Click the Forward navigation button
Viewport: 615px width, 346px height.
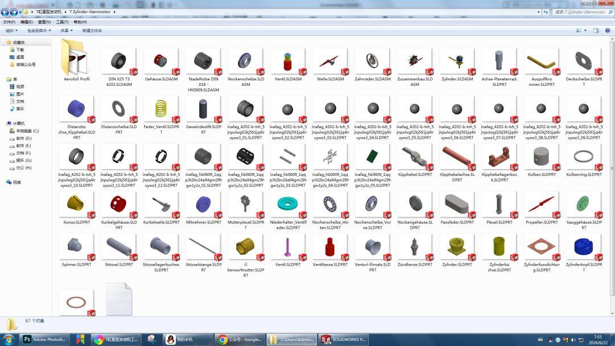pos(14,12)
